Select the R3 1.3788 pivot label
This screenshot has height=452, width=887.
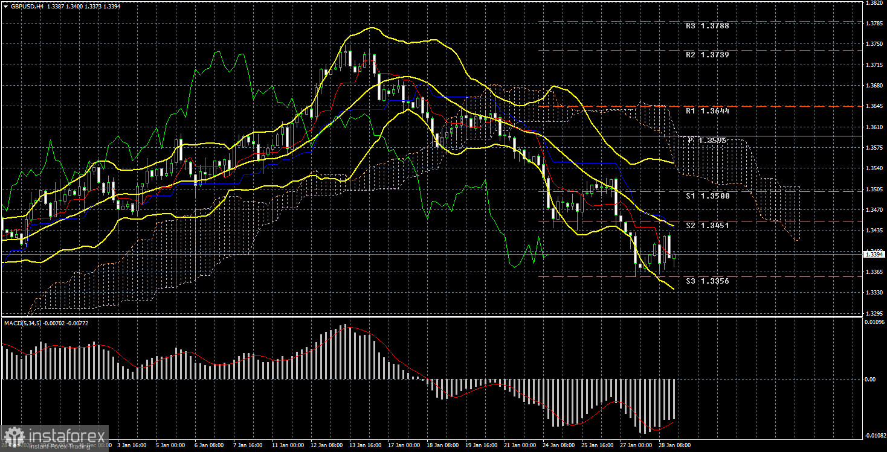(707, 27)
